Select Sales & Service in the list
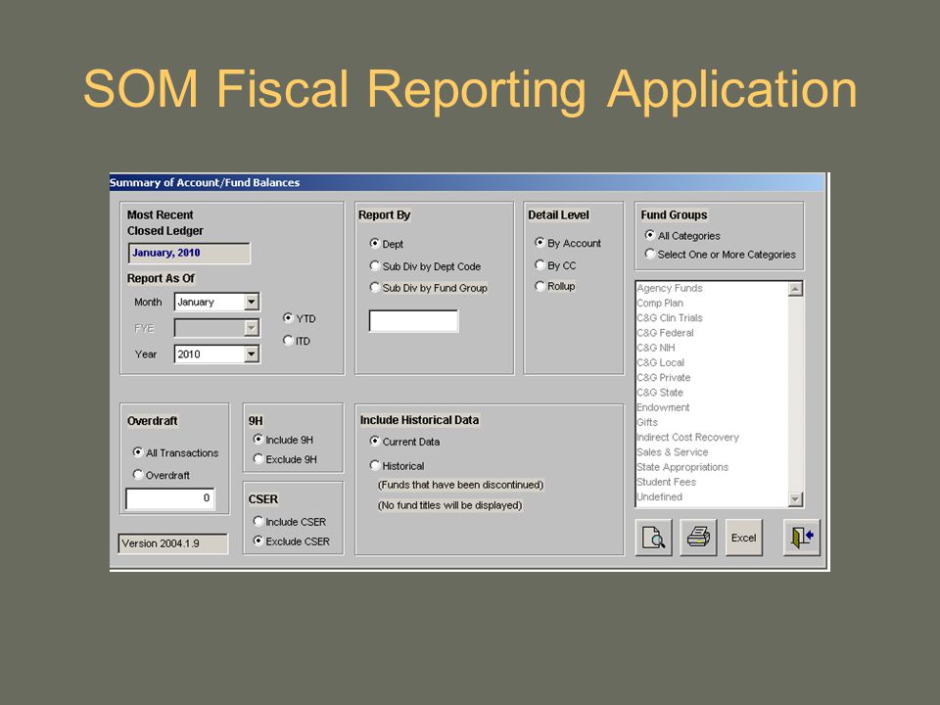940x705 pixels. 712,452
